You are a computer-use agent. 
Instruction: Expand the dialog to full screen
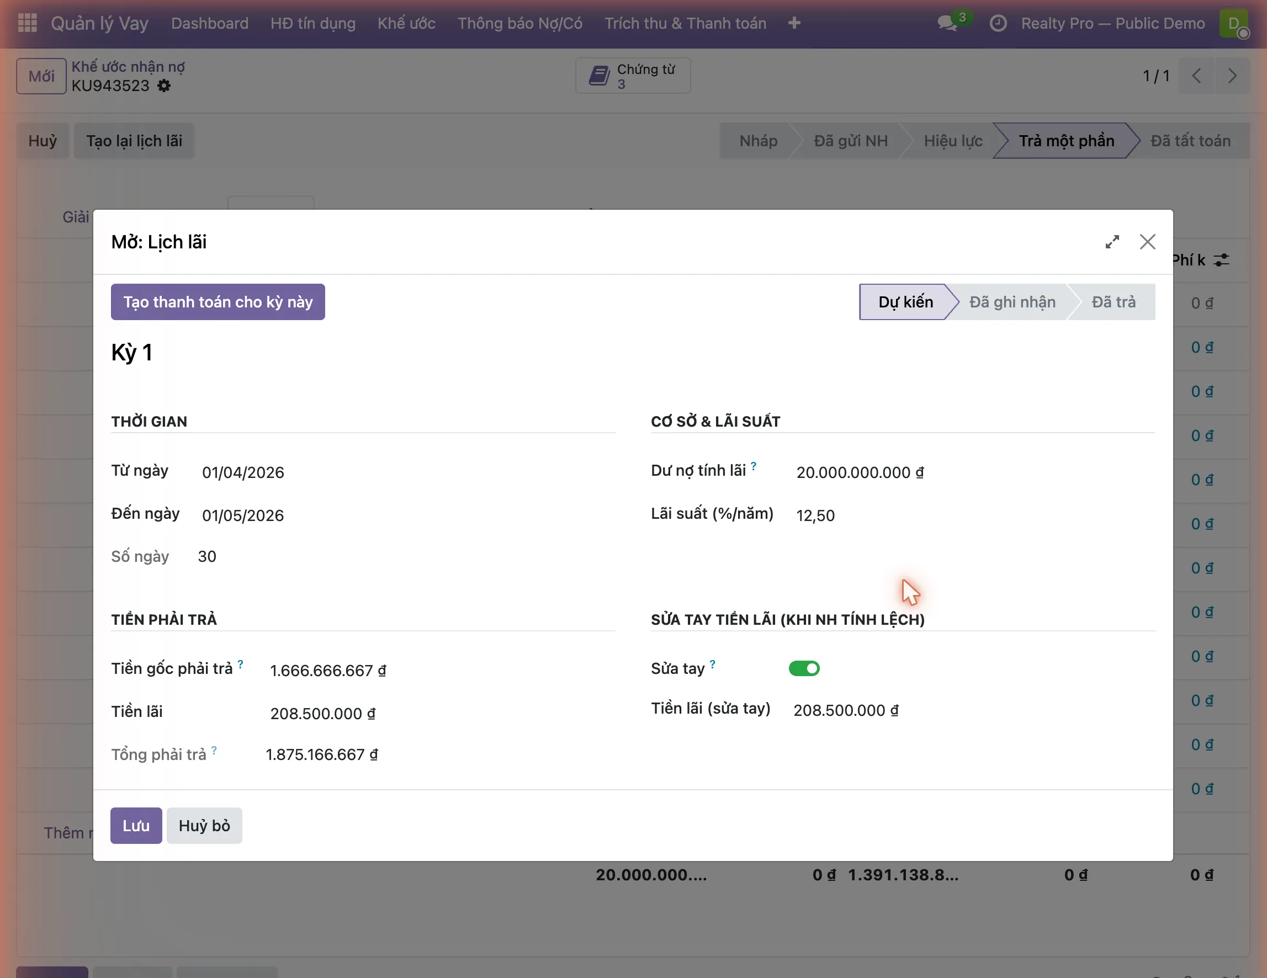(1112, 242)
